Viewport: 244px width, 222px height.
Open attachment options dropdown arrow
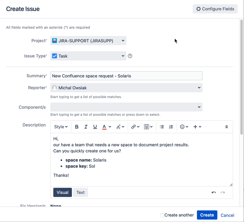point(151,127)
